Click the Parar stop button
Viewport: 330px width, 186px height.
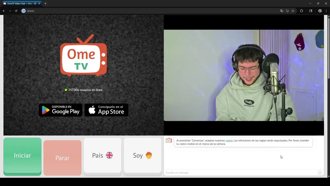pyautogui.click(x=62, y=158)
